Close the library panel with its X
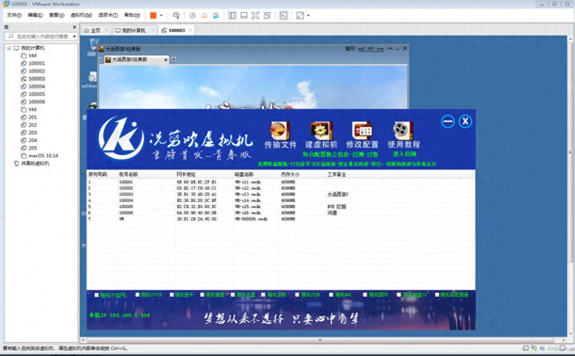This screenshot has height=356, width=575. (74, 27)
